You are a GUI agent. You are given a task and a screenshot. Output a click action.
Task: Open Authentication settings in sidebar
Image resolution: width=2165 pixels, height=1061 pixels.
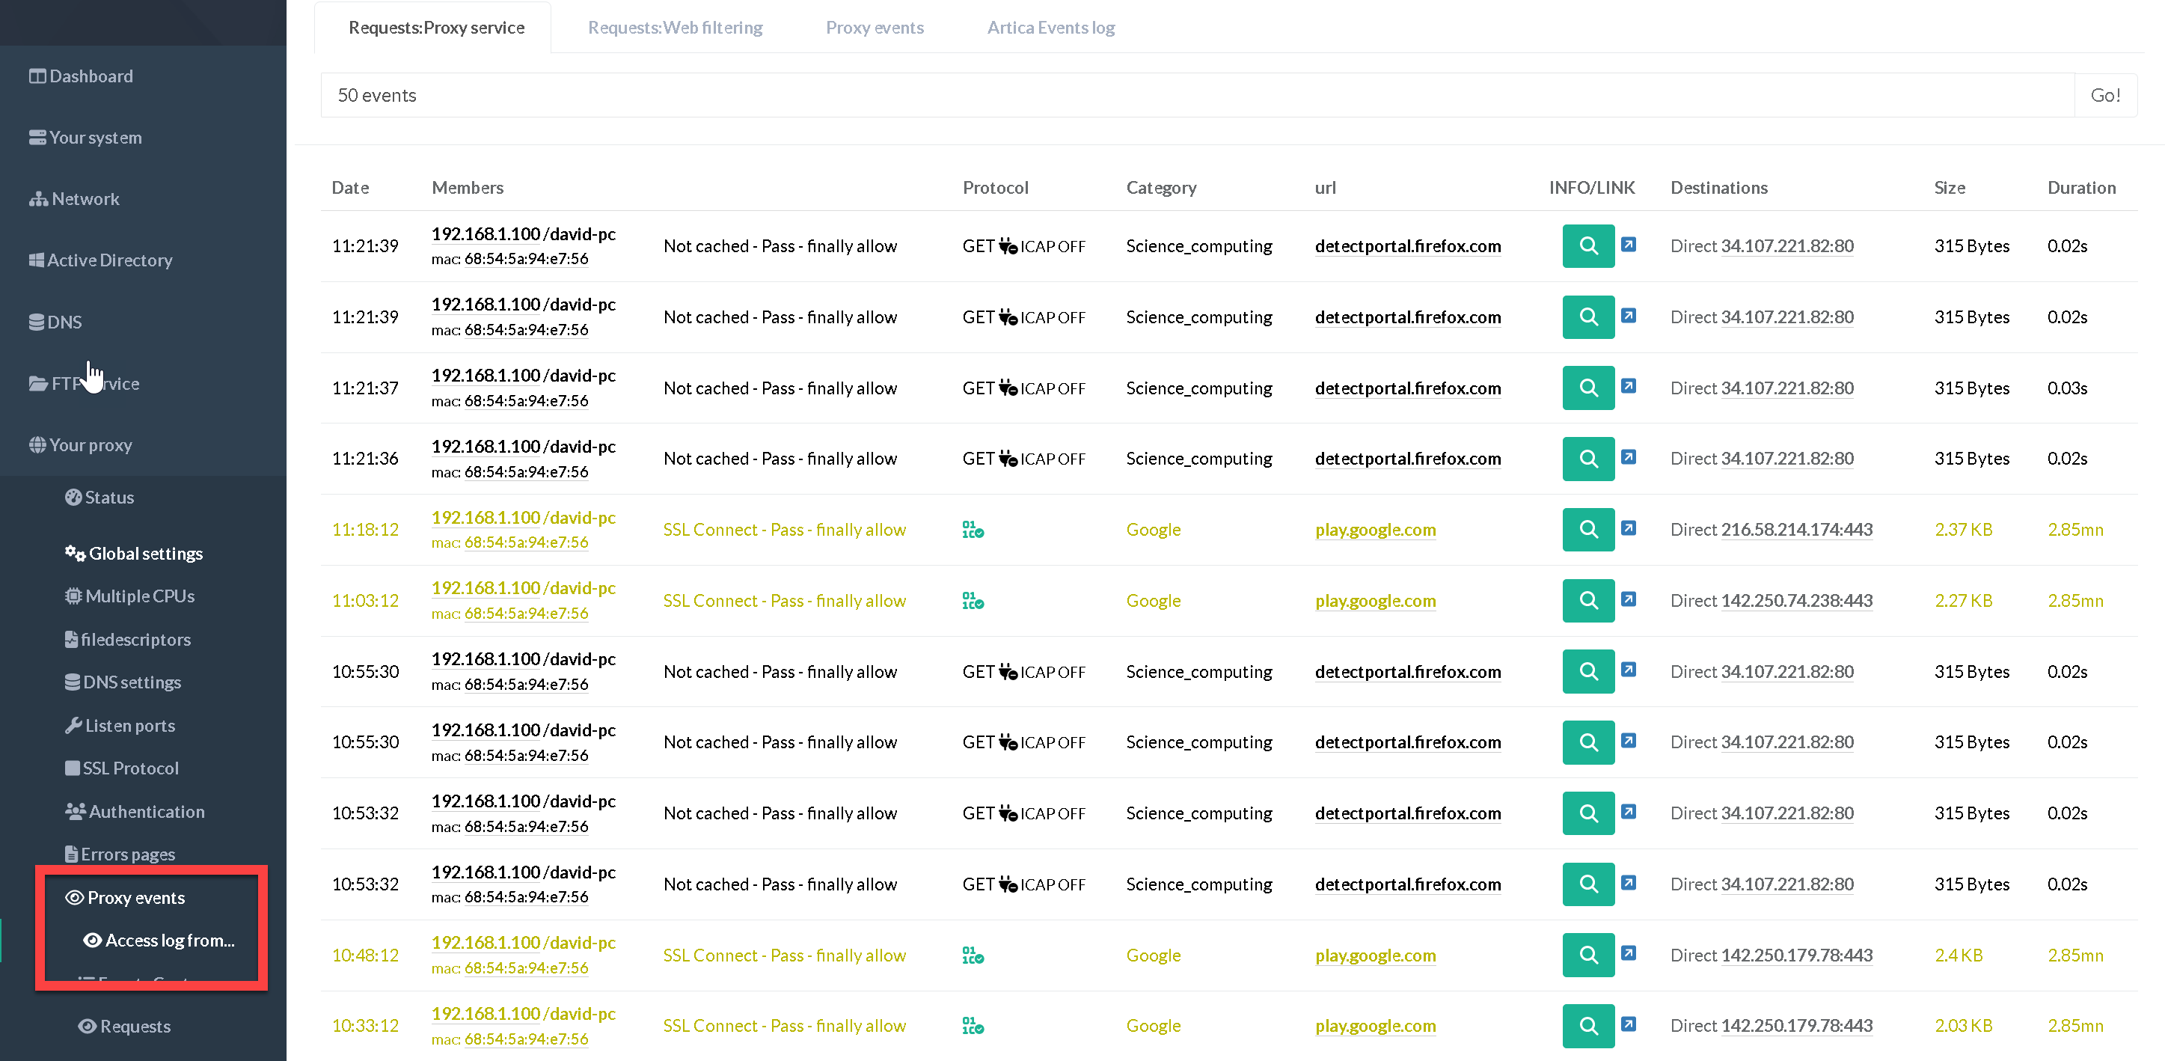pos(145,811)
